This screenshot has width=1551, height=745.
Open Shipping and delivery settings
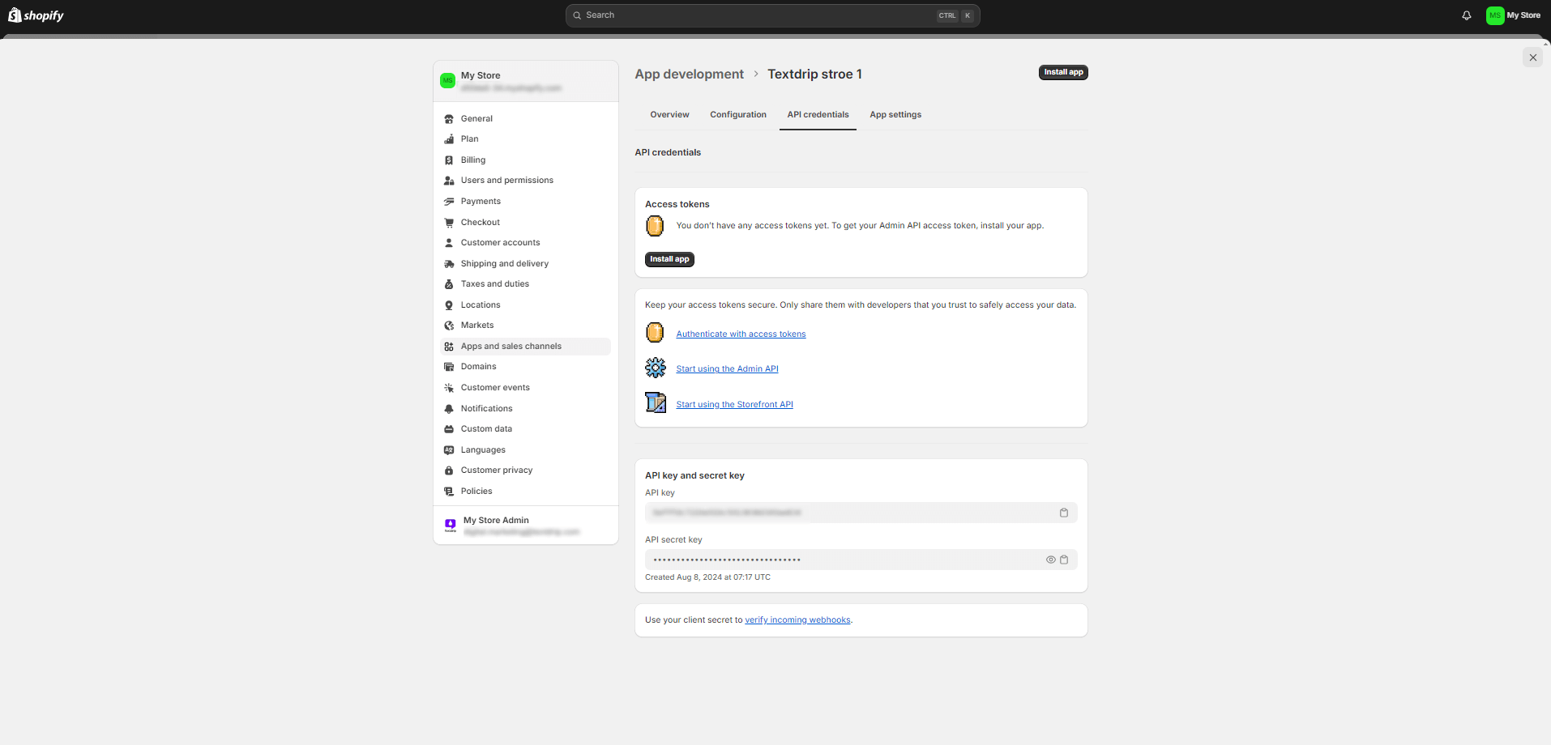coord(504,262)
